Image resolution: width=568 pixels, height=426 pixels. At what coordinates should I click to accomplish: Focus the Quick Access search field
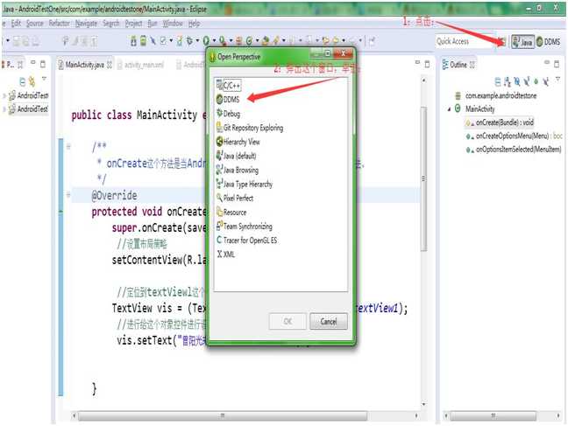click(465, 41)
